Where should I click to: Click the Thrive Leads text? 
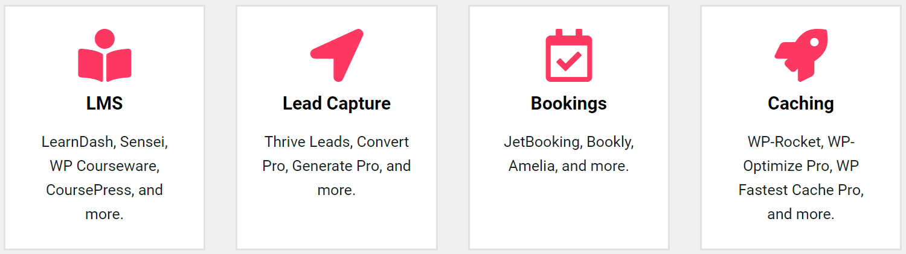point(307,142)
